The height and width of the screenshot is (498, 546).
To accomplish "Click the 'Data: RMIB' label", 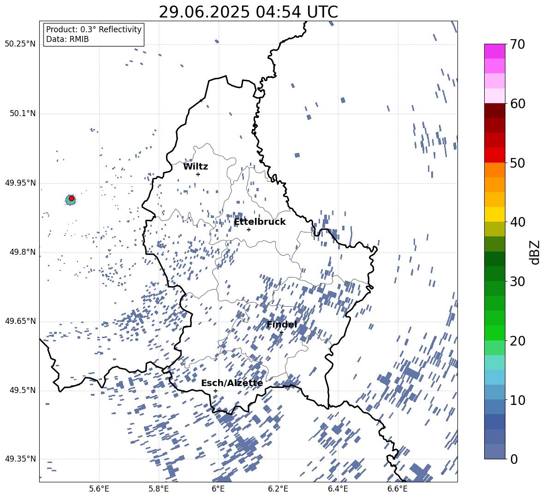I will click(x=67, y=39).
